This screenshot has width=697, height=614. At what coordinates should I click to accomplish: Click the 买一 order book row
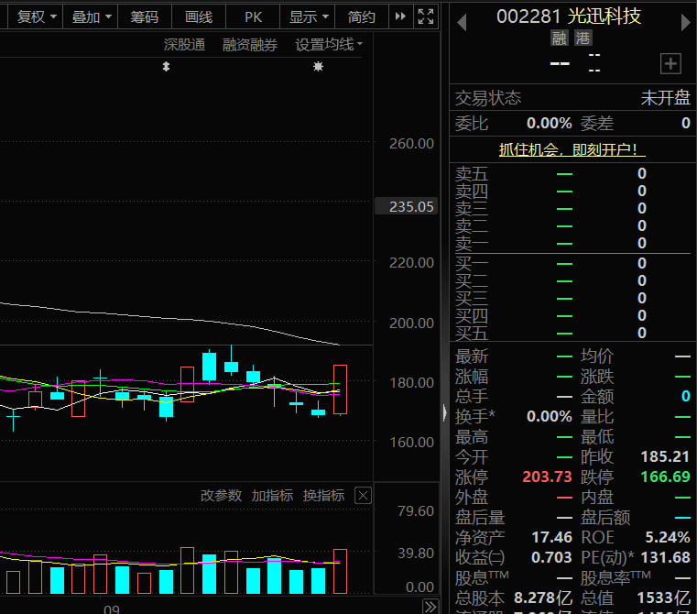coord(572,263)
